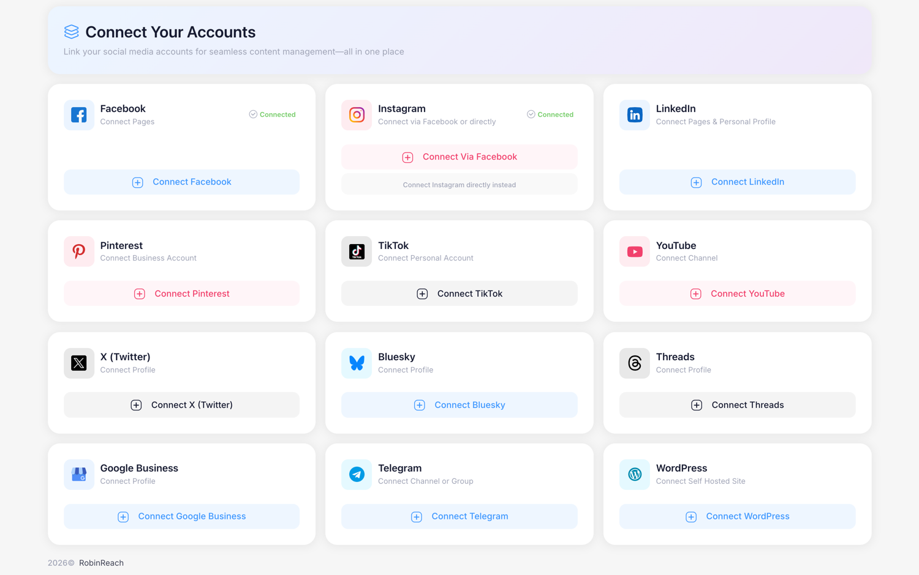Click the Google Business storefront icon
This screenshot has height=575, width=919.
tap(79, 475)
